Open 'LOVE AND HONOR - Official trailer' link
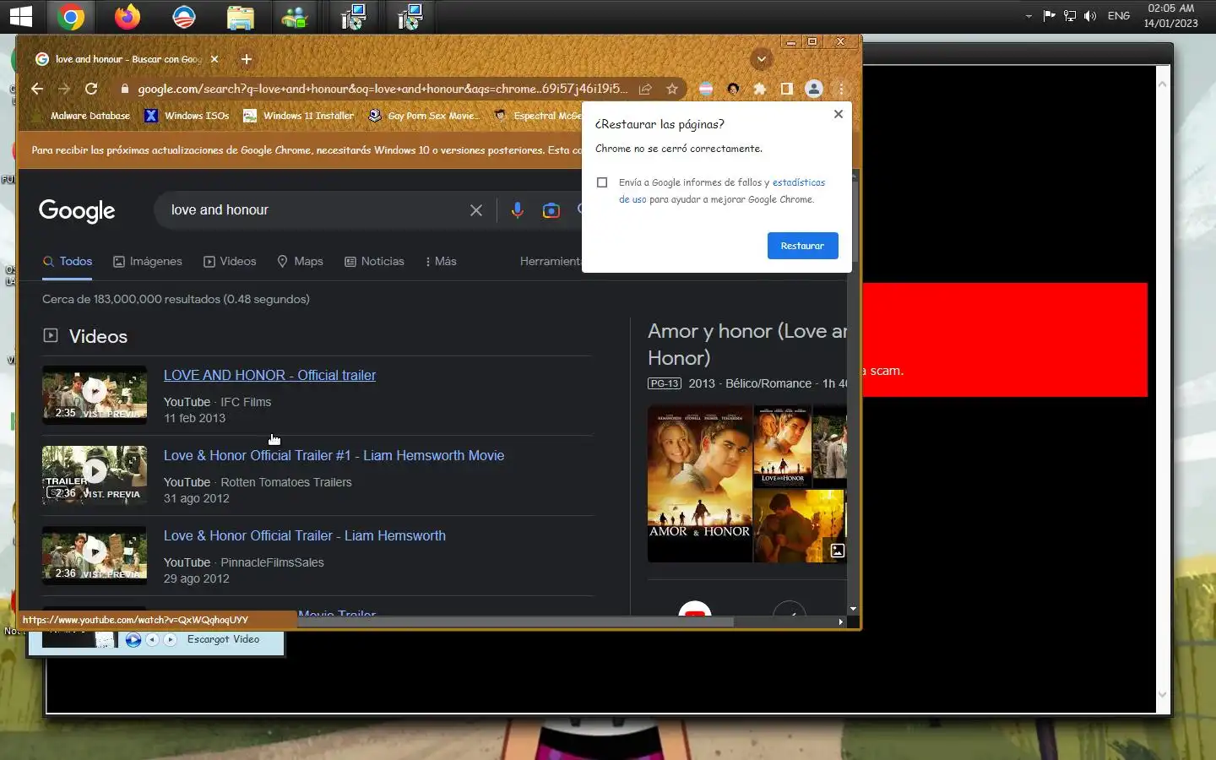The height and width of the screenshot is (760, 1216). (x=269, y=376)
